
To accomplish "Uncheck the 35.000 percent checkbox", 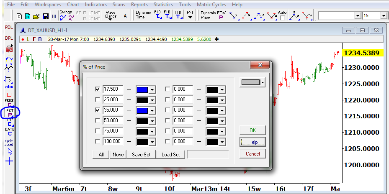I will (x=98, y=110).
